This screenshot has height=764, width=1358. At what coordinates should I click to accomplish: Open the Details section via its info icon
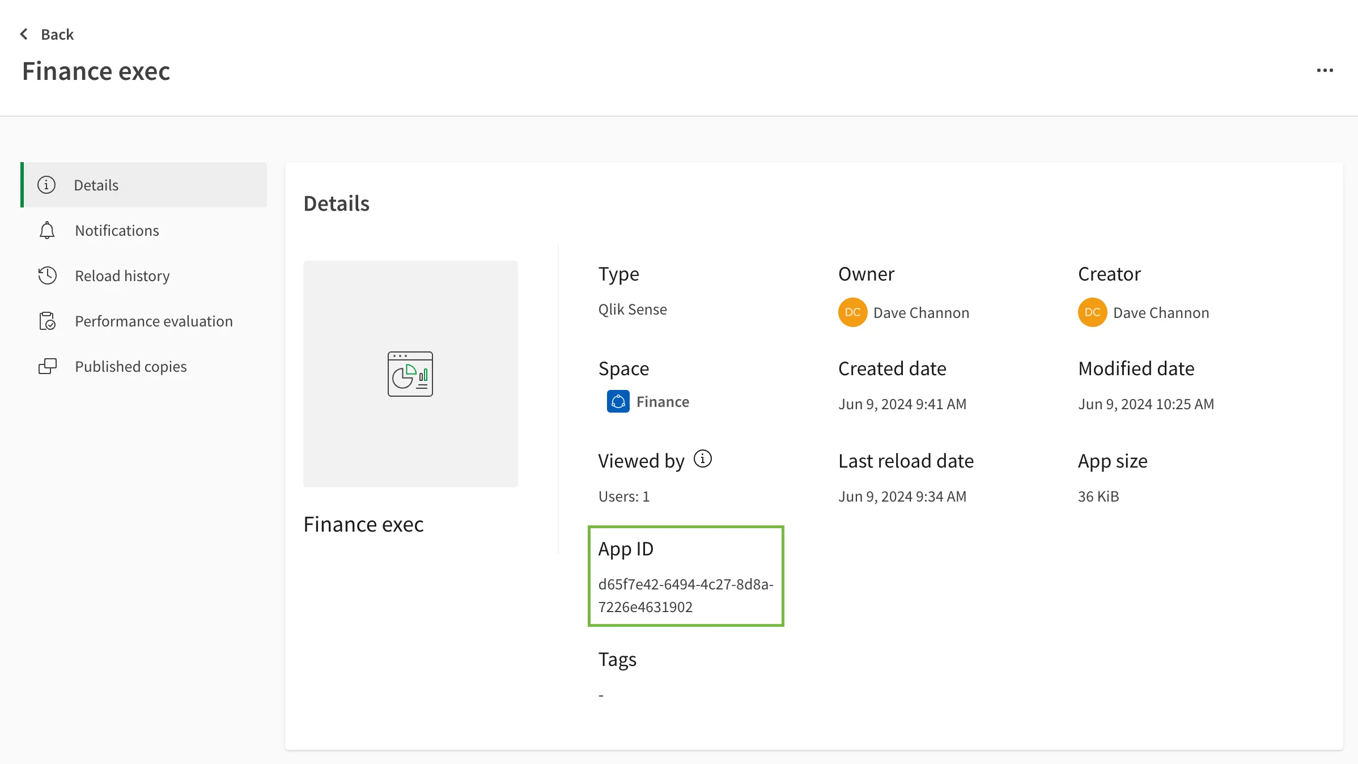click(x=46, y=185)
